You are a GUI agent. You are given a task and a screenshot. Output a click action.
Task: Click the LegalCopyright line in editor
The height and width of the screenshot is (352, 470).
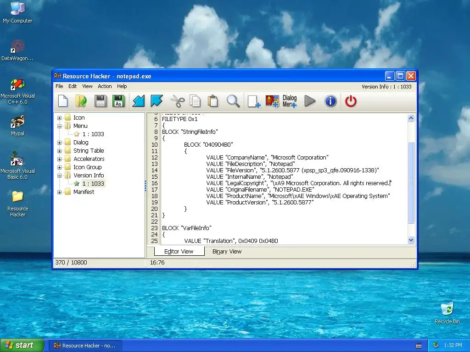(298, 183)
